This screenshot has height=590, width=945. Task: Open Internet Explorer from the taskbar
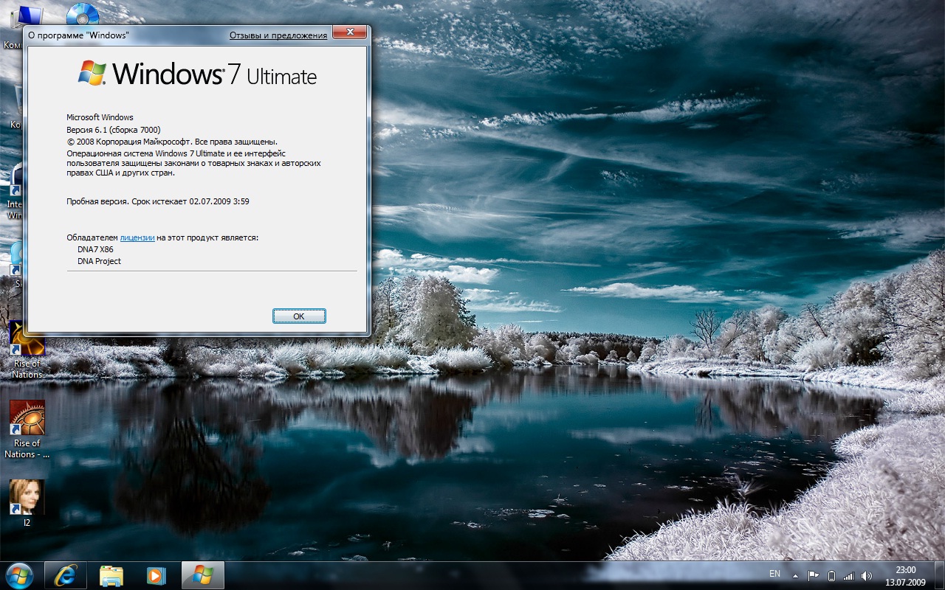click(66, 575)
